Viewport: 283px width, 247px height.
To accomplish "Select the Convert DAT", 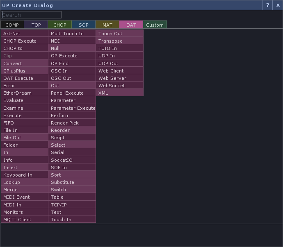I will pyautogui.click(x=25, y=63).
